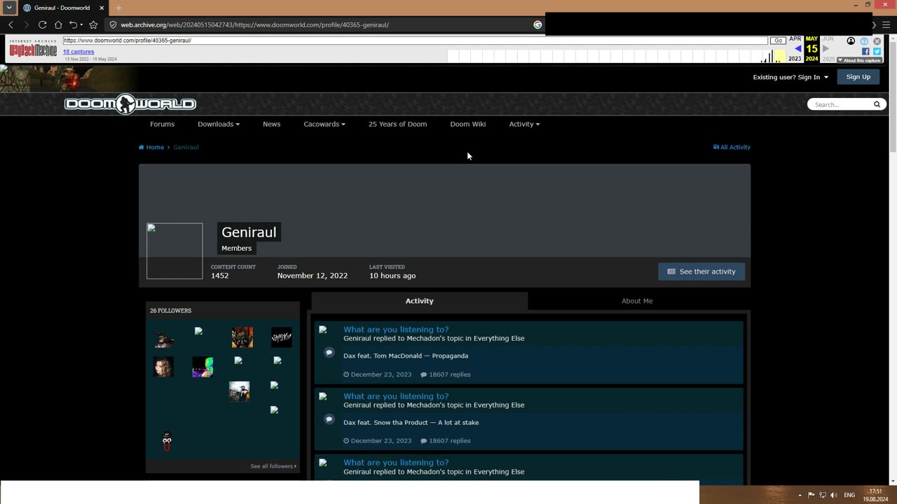Image resolution: width=897 pixels, height=504 pixels.
Task: Expand the Activity nav menu
Action: [524, 124]
